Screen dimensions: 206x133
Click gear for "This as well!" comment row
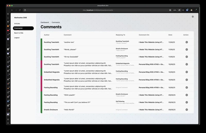(x=186, y=102)
